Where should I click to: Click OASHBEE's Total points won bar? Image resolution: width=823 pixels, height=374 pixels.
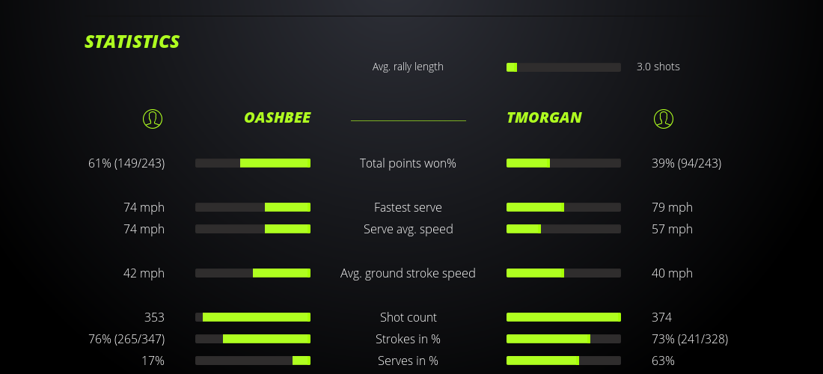click(x=253, y=163)
